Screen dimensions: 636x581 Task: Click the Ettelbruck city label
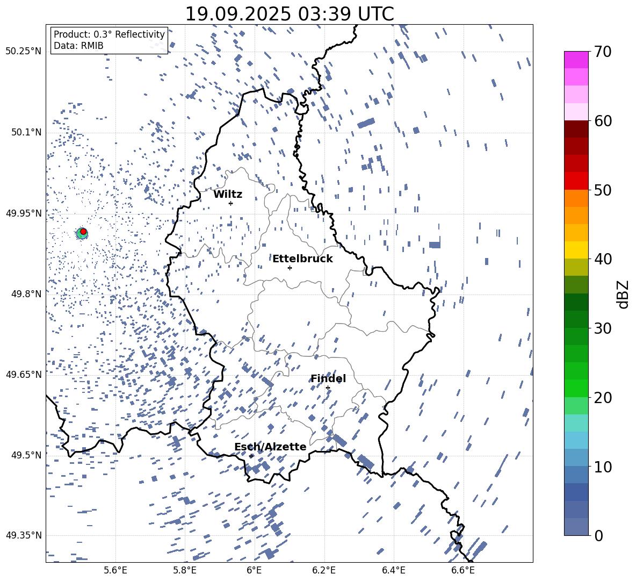click(302, 259)
